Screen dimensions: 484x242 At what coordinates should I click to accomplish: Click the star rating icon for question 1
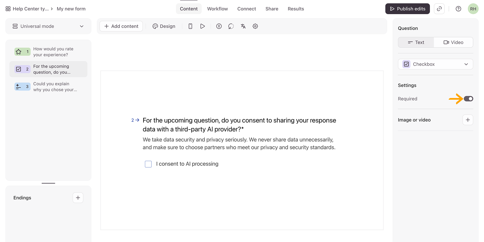(x=18, y=52)
